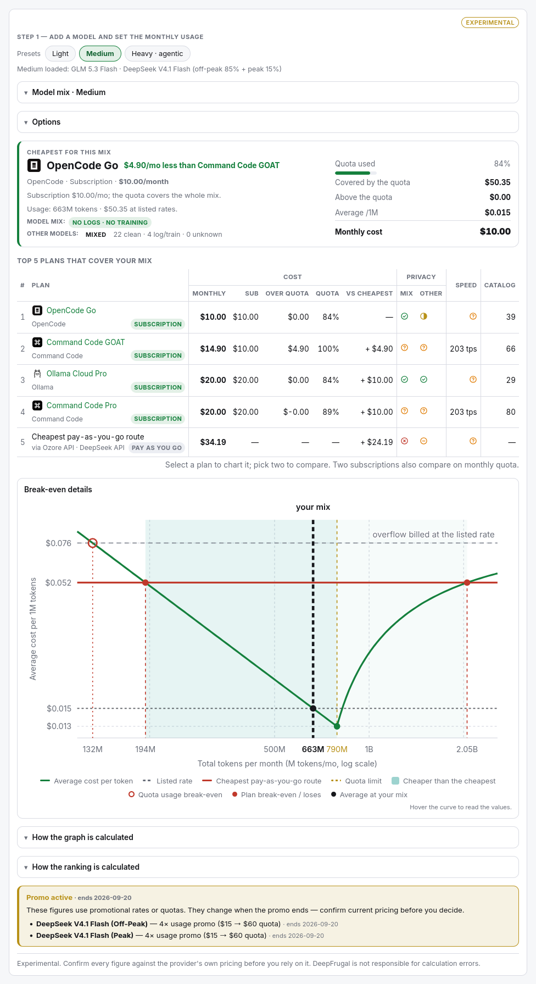The image size is (536, 984).
Task: Click the NO LOGS · NO TRAINING badge
Action: [110, 223]
